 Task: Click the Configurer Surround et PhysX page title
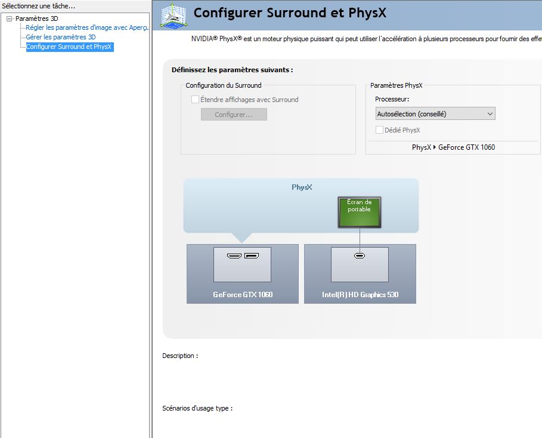290,13
